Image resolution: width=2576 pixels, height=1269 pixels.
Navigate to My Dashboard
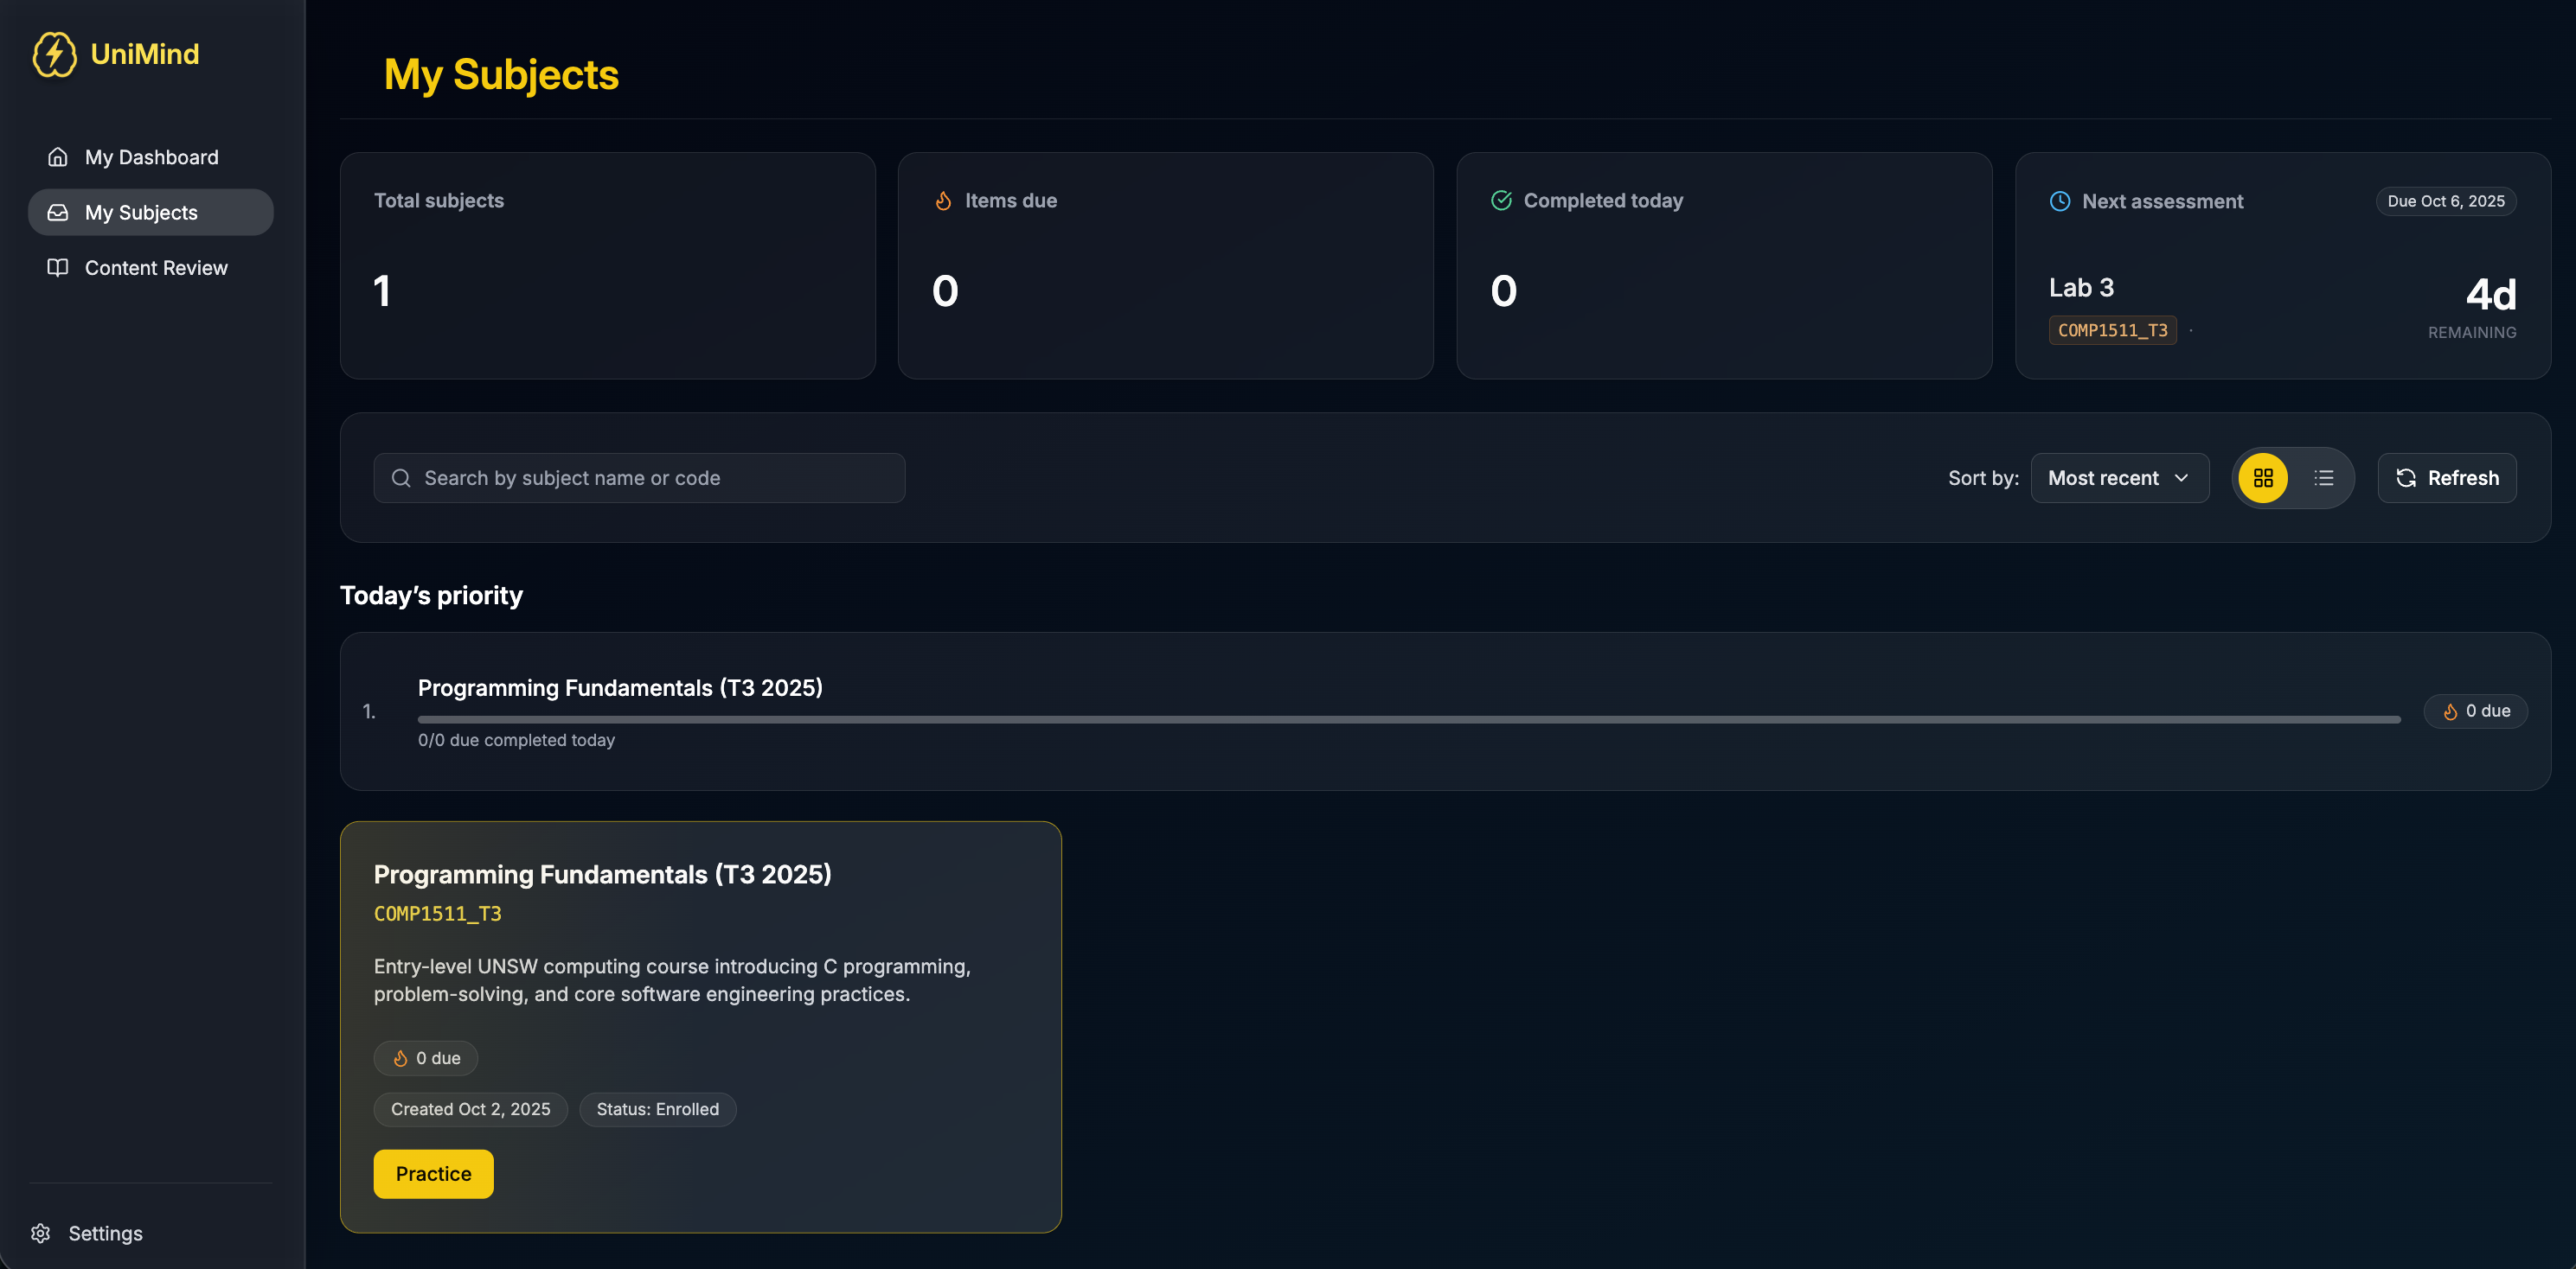tap(151, 156)
